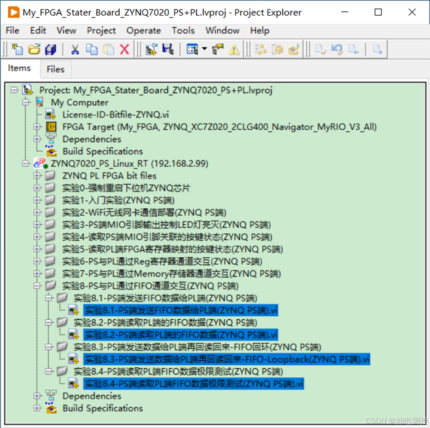430x428 pixels.
Task: Select 实验6-PS与PL通过Reg folder
Action: click(x=162, y=261)
